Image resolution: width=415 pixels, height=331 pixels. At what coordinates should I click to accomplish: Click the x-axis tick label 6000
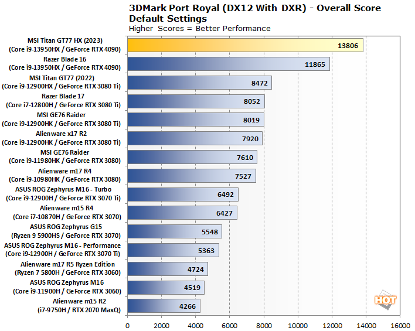[229, 326]
